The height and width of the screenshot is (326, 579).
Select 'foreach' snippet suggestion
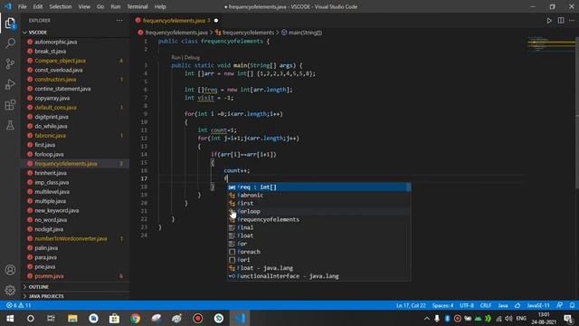pos(319,252)
